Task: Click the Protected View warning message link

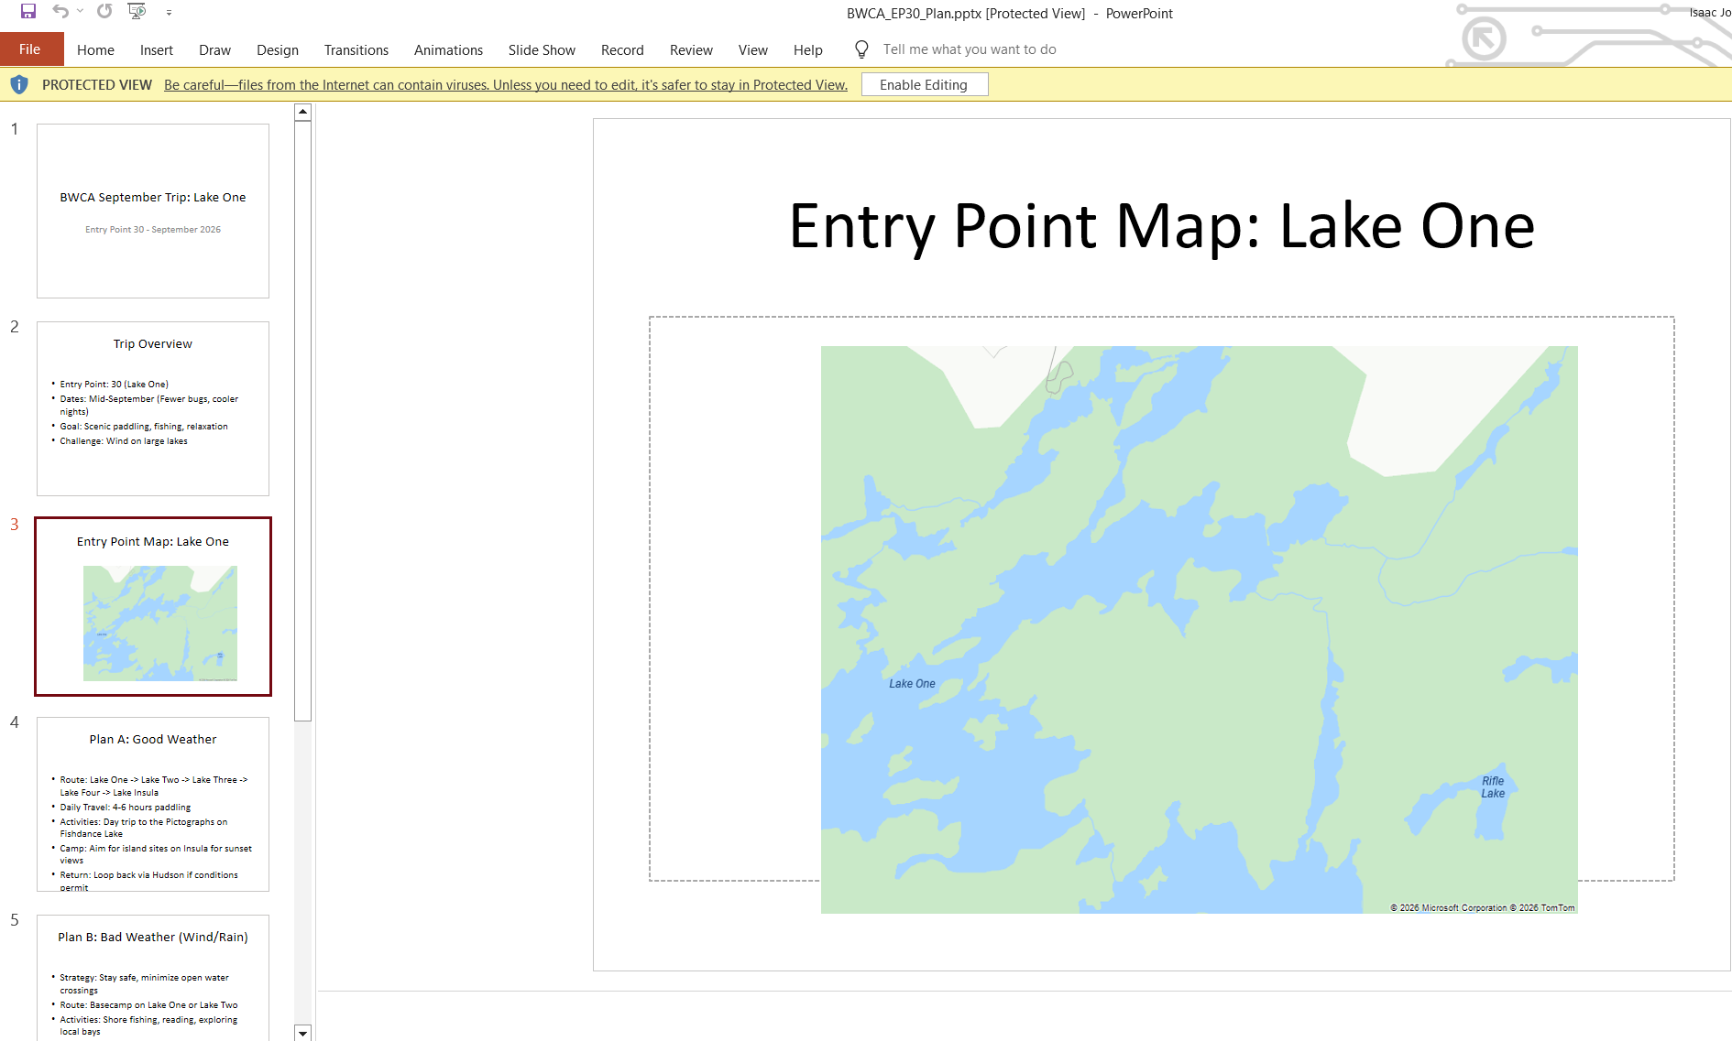Action: click(505, 85)
